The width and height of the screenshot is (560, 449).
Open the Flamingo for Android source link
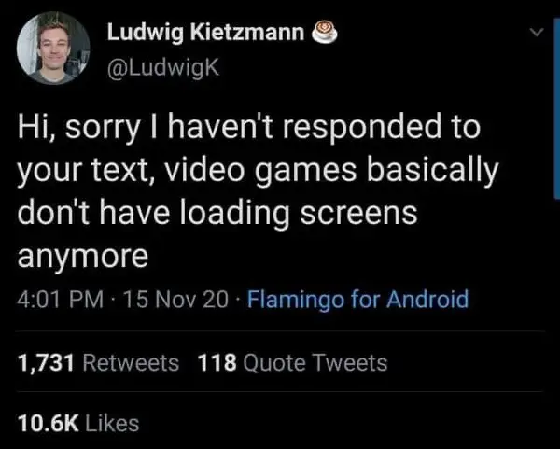(357, 299)
